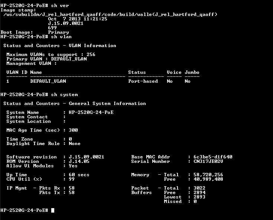Click the Memory Total value 58,720,256
The width and height of the screenshot is (273, 220).
pyautogui.click(x=208, y=175)
